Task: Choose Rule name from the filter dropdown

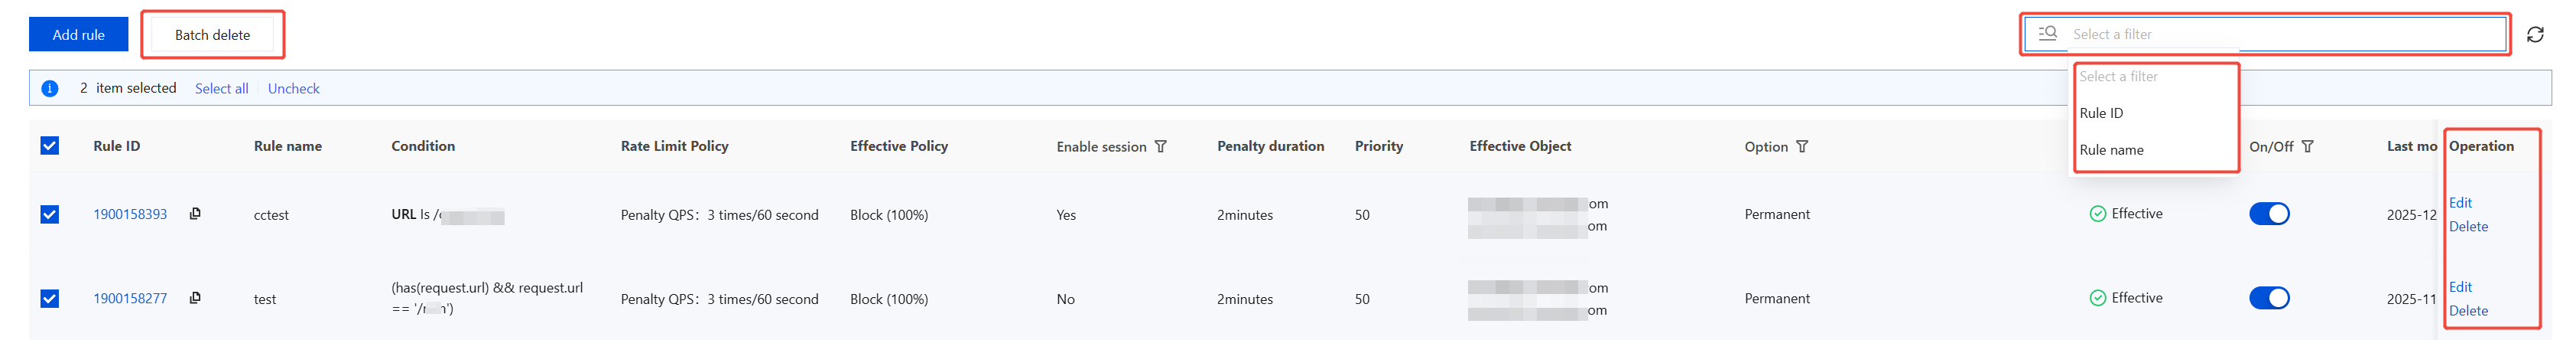Action: point(2111,149)
